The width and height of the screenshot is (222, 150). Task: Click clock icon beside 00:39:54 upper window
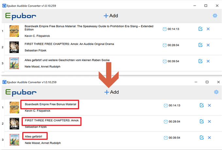point(165,61)
